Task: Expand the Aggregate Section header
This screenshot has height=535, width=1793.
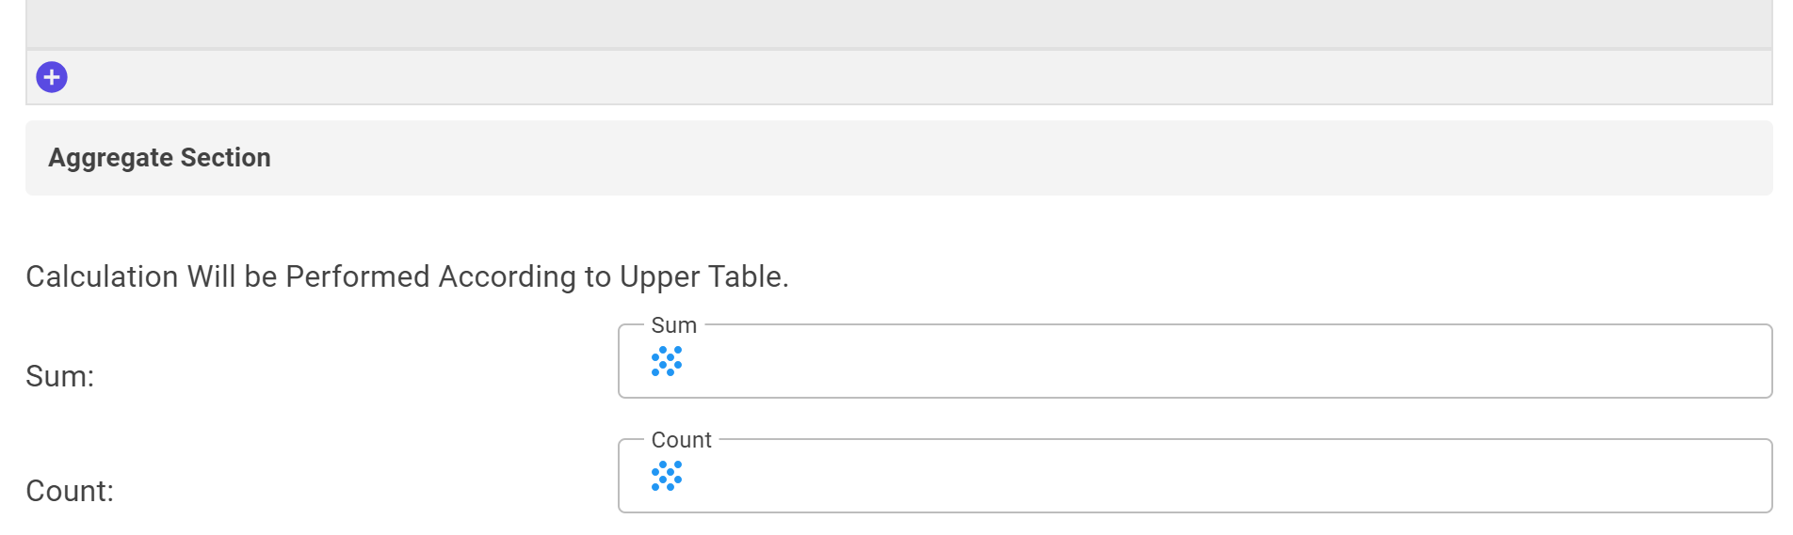Action: click(x=898, y=158)
